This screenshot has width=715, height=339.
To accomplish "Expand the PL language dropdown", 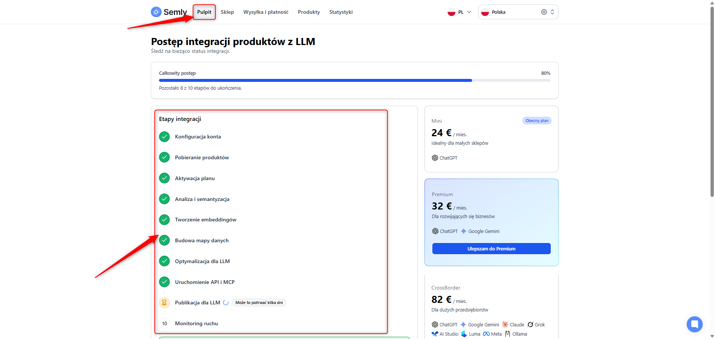I will [x=460, y=12].
